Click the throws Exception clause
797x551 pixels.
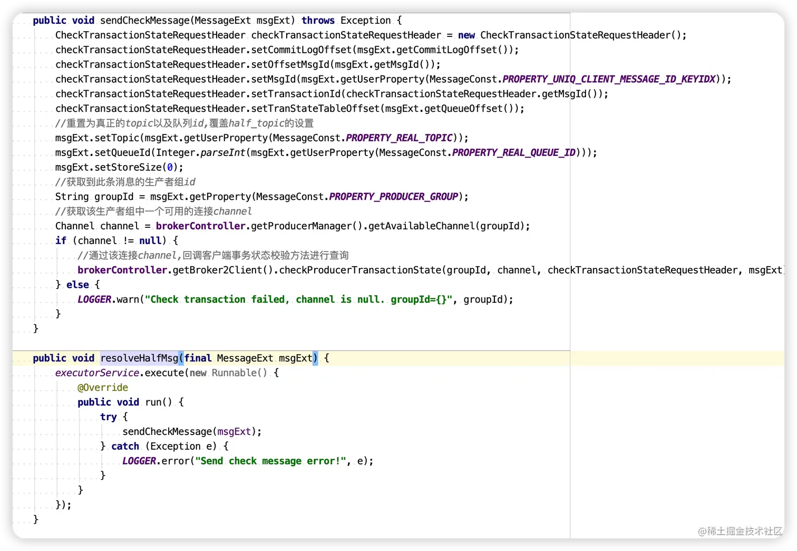[x=346, y=21]
